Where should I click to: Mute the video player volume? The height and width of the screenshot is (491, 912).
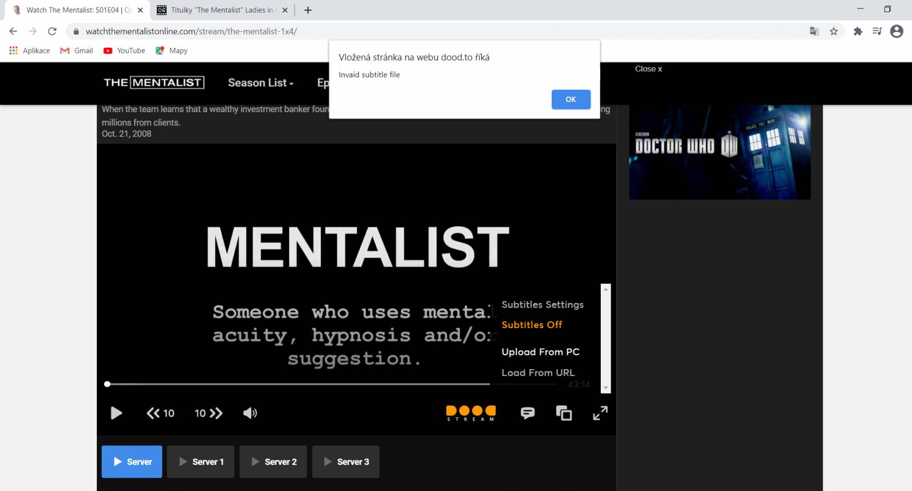(250, 413)
